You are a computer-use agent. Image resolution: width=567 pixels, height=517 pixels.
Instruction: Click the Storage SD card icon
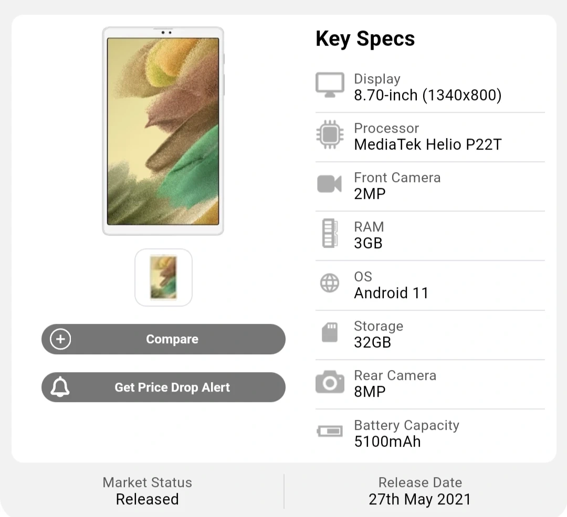pyautogui.click(x=330, y=333)
